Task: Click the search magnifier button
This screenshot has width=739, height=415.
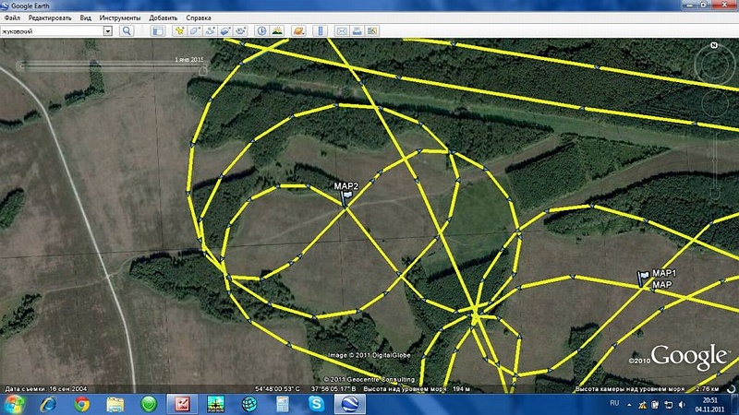Action: pos(127,30)
